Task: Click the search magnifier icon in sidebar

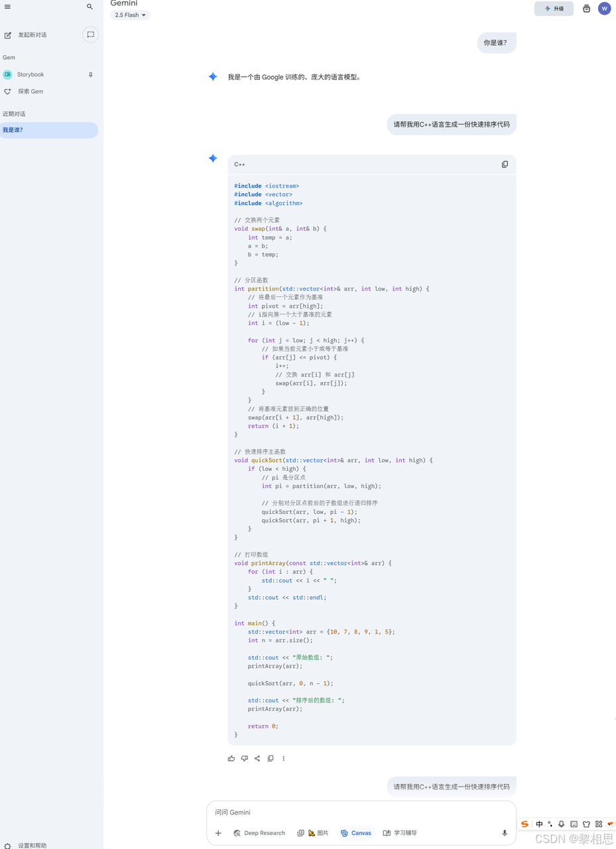Action: point(90,7)
